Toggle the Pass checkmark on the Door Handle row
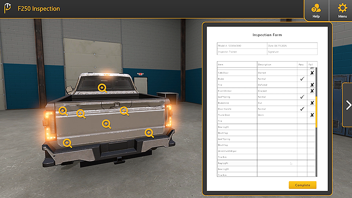Screen dimensions: 352x198 tap(302, 109)
